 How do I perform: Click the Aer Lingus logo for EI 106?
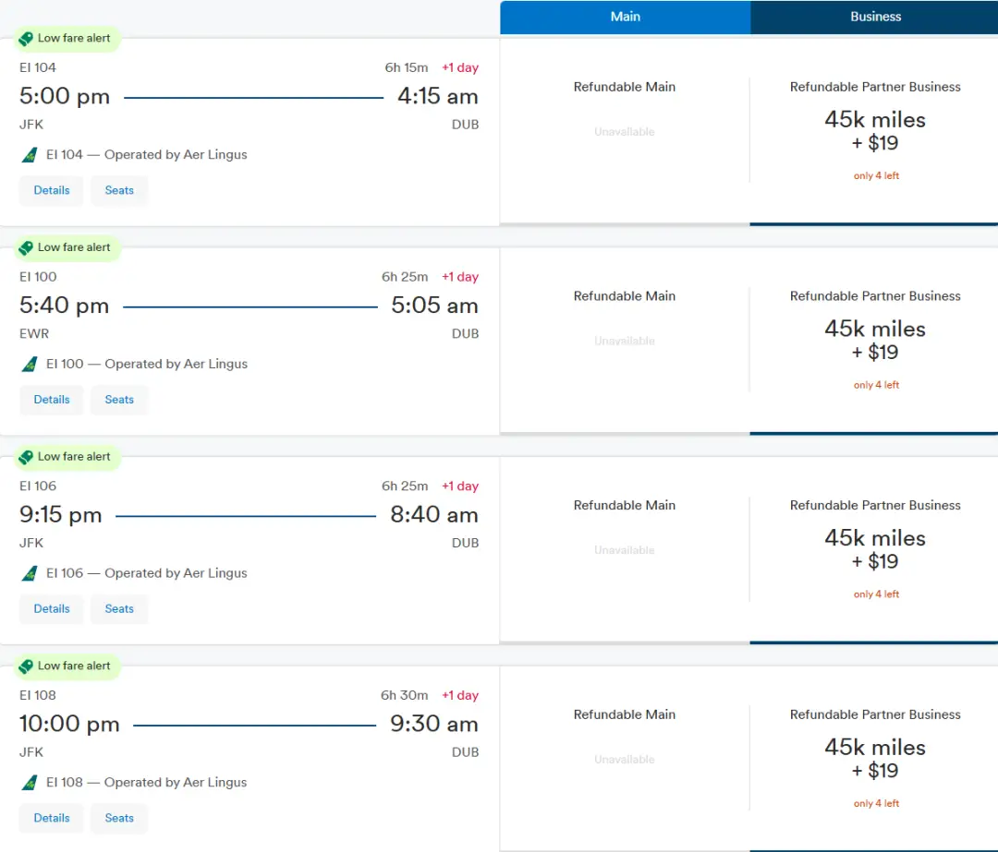click(30, 574)
